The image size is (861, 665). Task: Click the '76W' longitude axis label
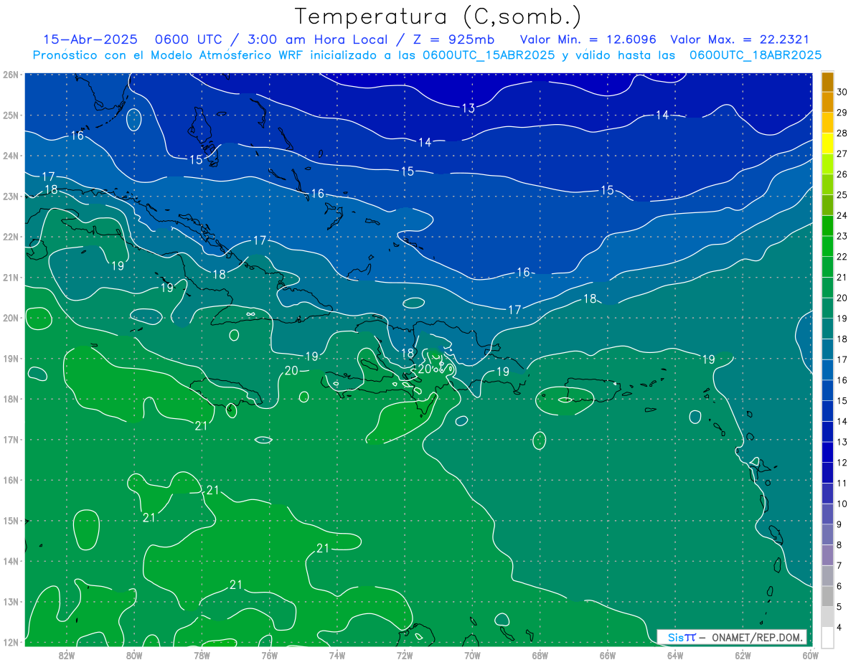(x=269, y=655)
